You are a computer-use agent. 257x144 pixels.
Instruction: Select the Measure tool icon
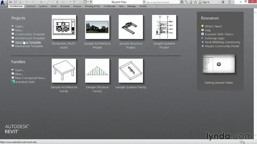(x=41, y=2)
